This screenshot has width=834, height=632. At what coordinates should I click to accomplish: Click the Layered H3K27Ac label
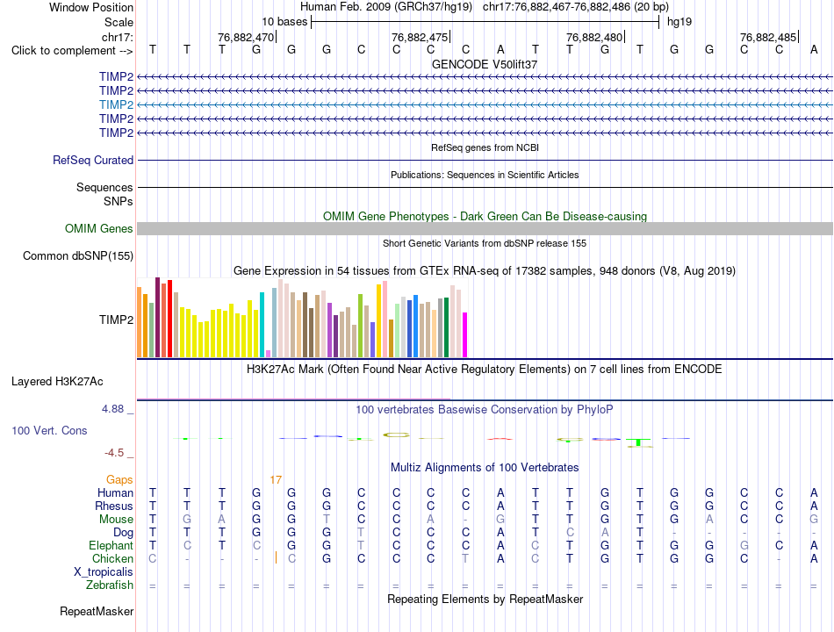point(57,382)
